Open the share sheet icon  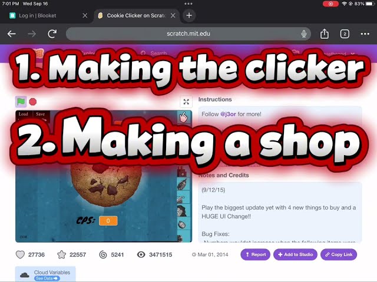[x=325, y=33]
